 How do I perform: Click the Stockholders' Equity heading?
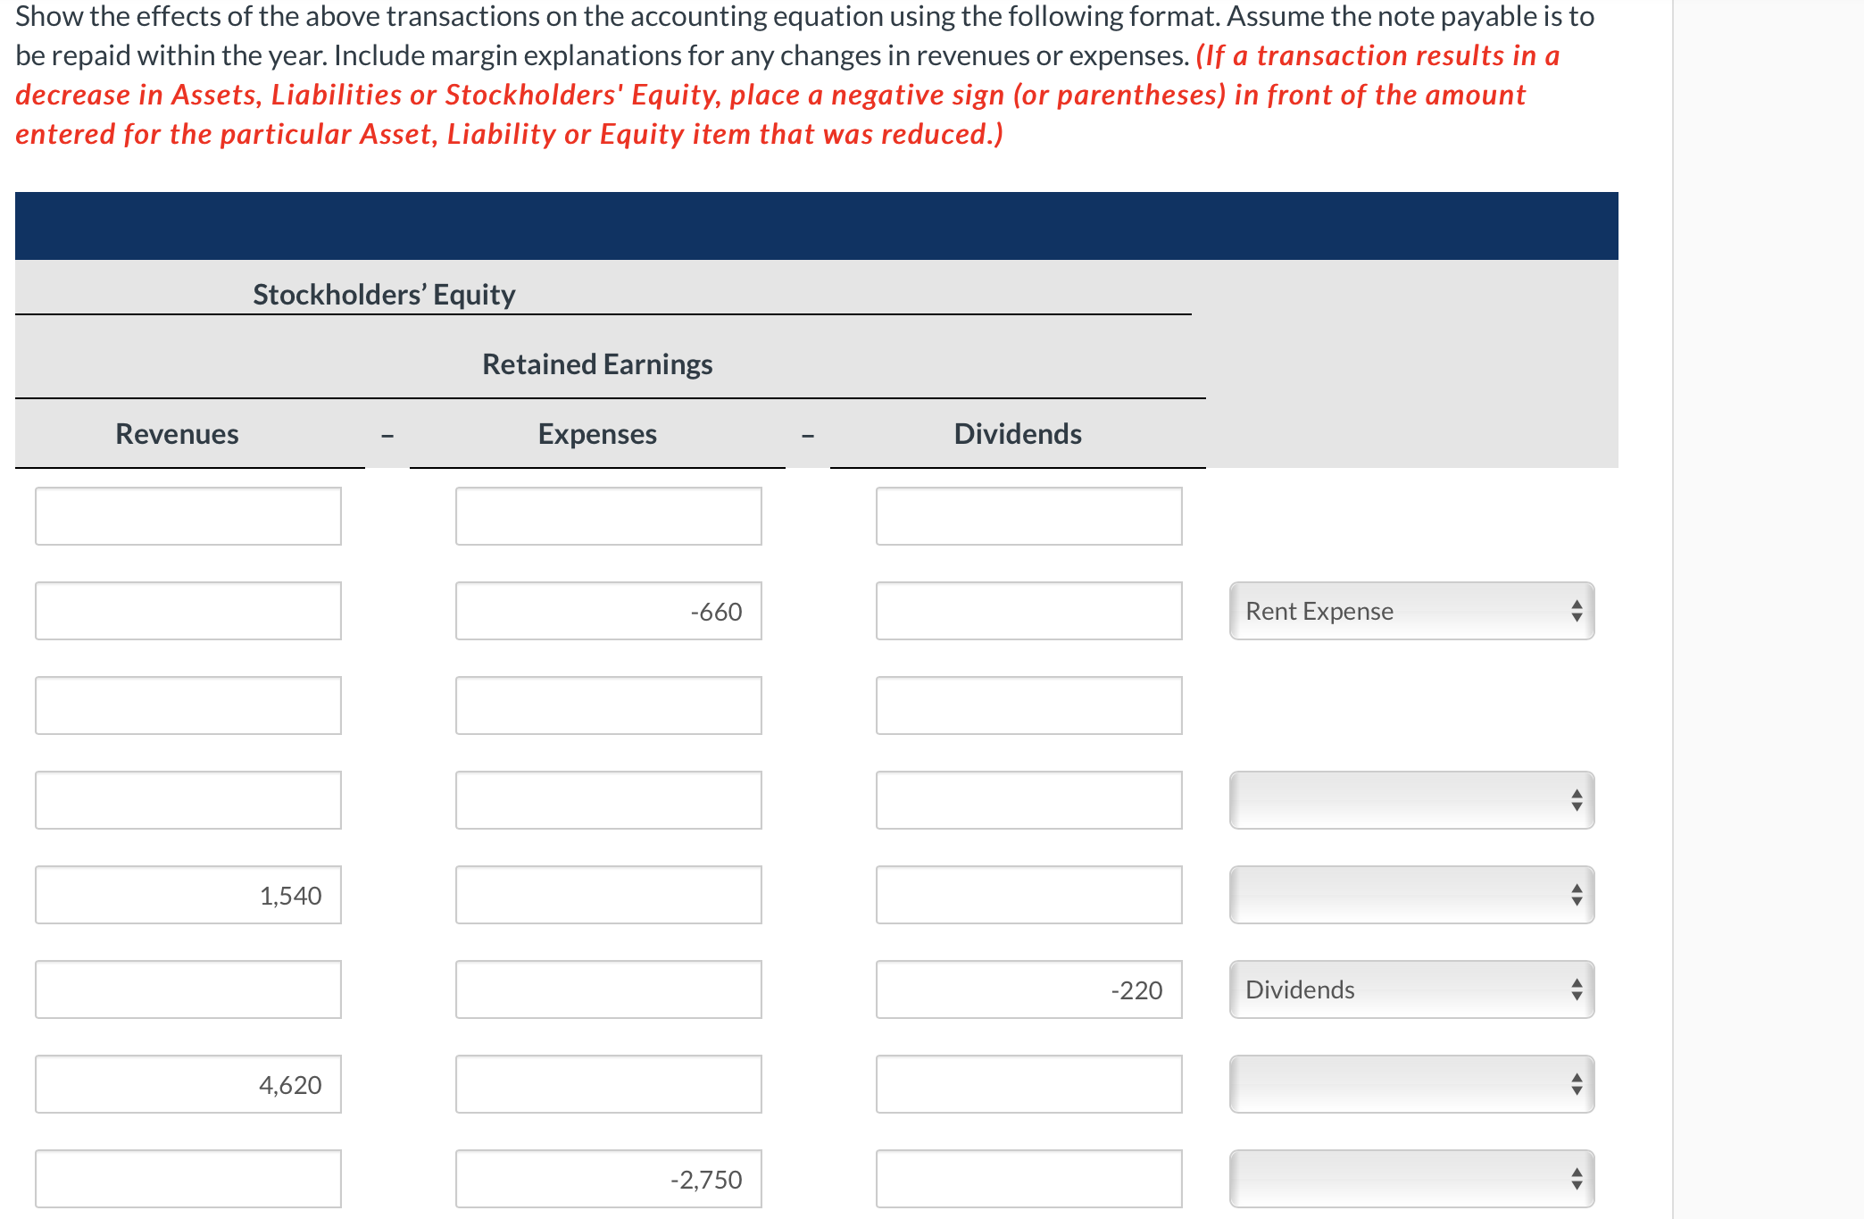coord(383,294)
